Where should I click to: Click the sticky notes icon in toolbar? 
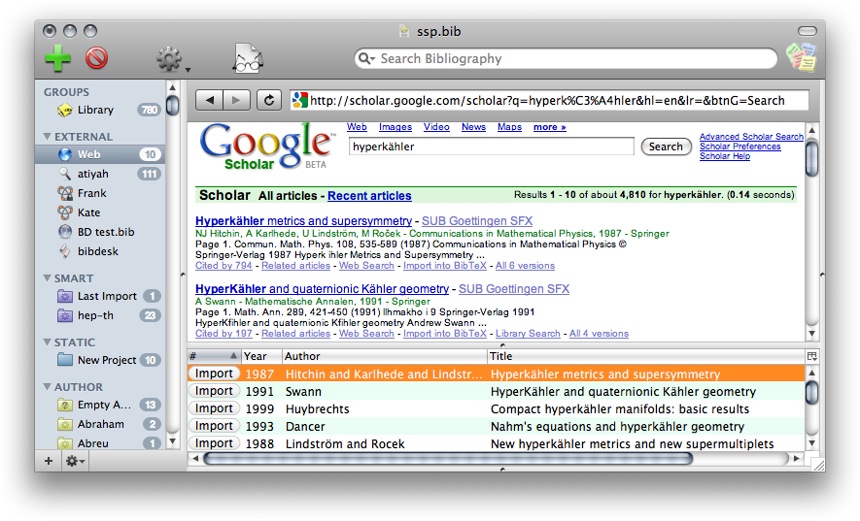point(802,57)
